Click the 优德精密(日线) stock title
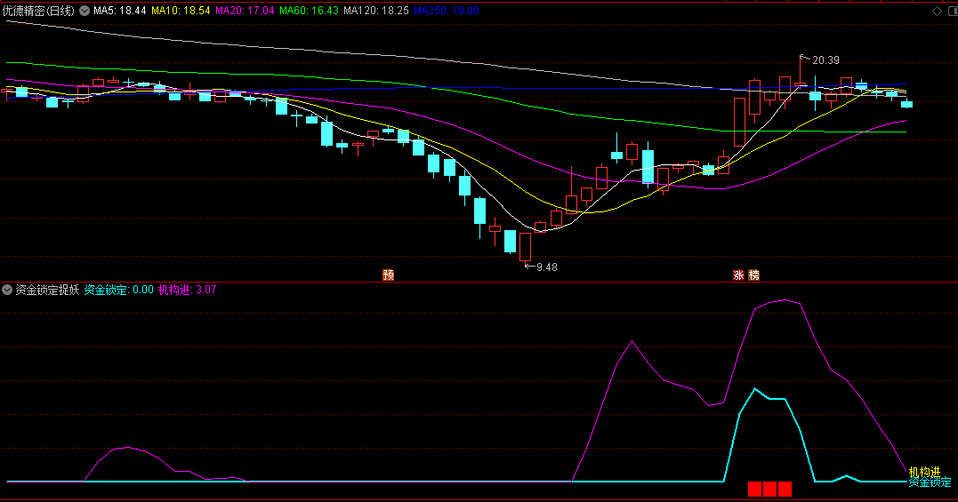 (x=38, y=11)
